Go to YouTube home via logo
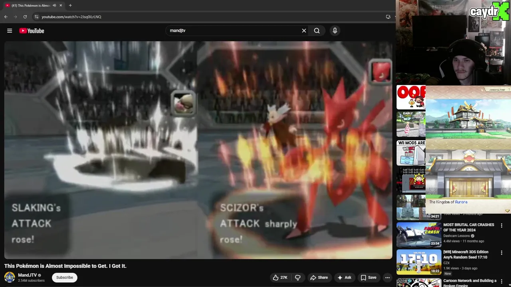 click(32, 31)
